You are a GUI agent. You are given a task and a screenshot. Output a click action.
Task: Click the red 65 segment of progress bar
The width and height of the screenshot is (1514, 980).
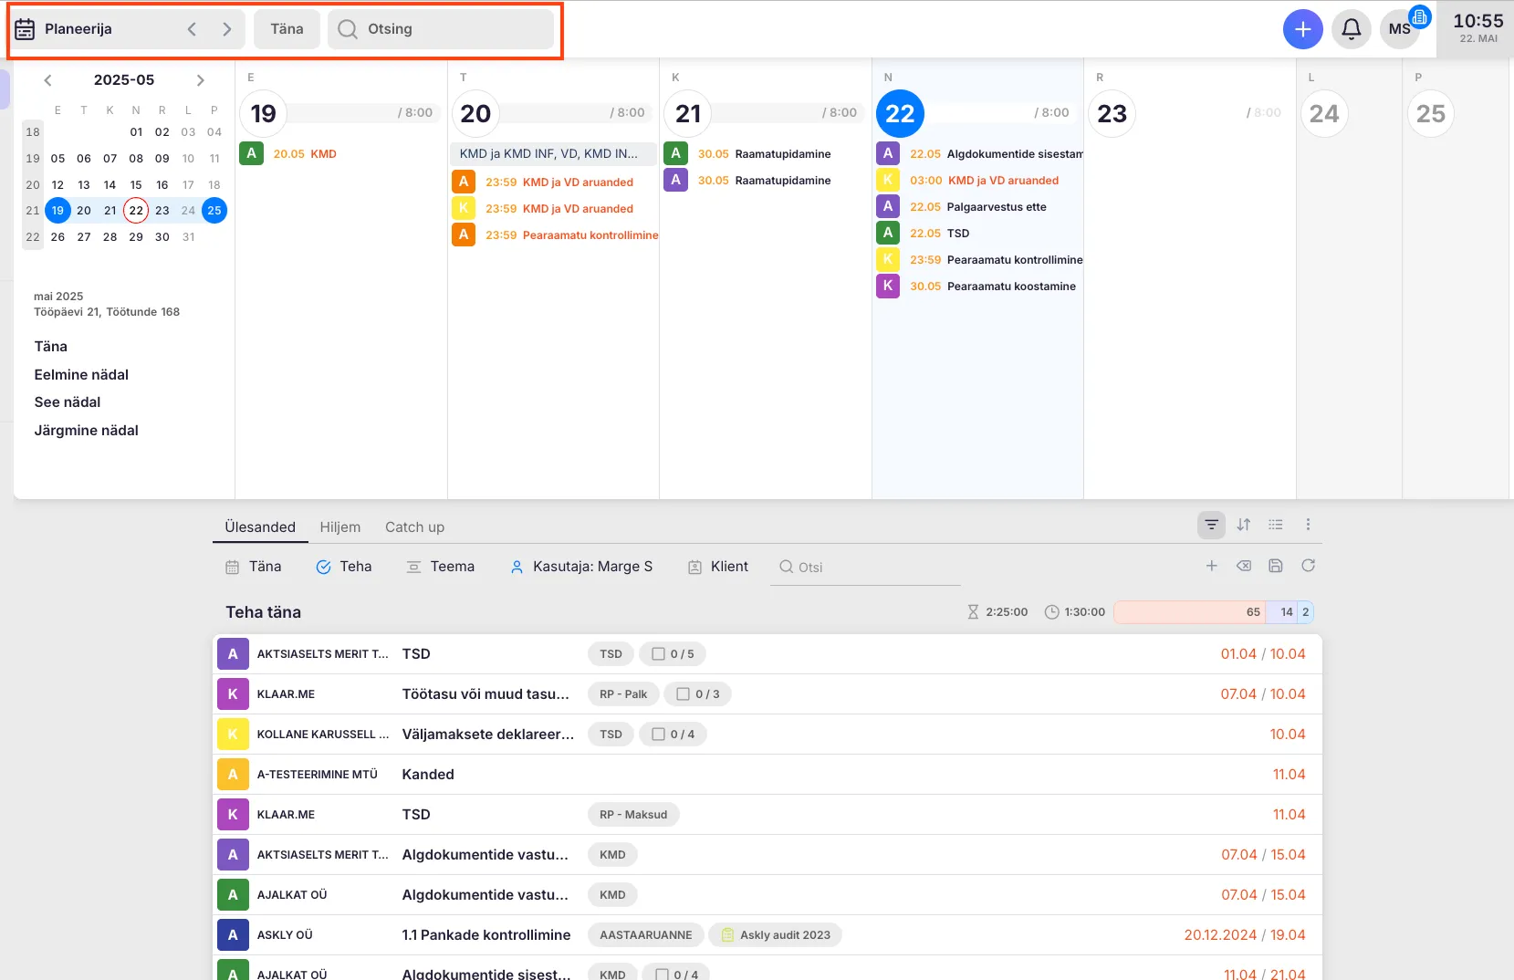[1189, 612]
